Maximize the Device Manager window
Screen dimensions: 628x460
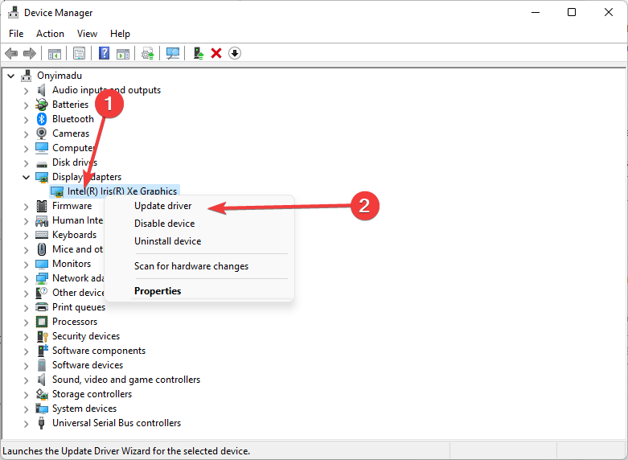coord(572,12)
